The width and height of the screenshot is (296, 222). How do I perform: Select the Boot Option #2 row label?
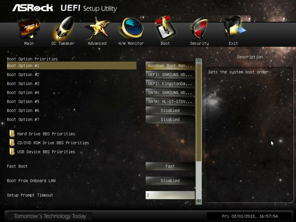23,75
